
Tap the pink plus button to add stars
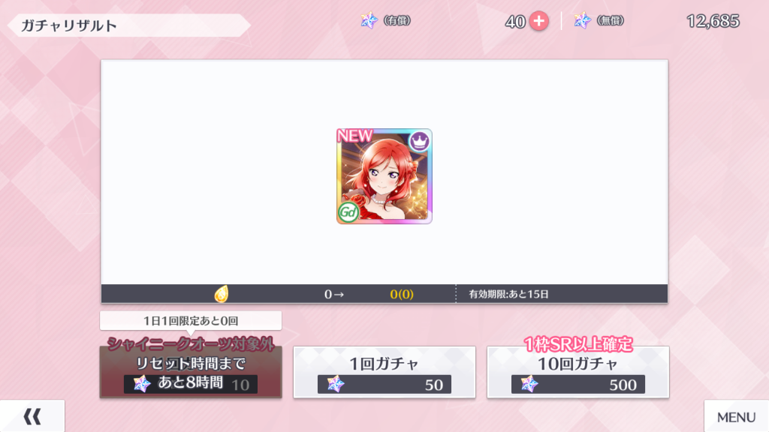538,21
